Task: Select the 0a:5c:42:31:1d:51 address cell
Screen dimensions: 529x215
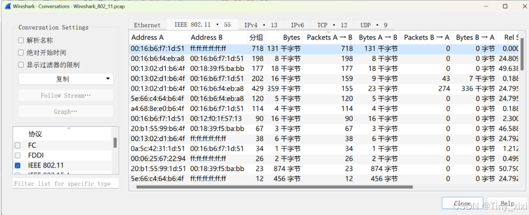Action: [x=158, y=149]
